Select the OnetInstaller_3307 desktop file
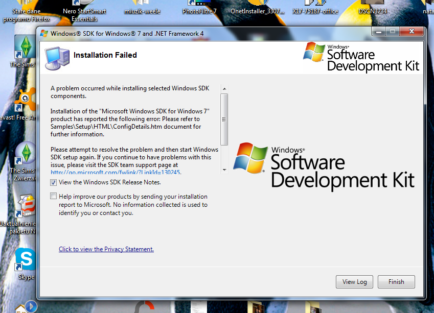434x313 pixels. [x=258, y=8]
